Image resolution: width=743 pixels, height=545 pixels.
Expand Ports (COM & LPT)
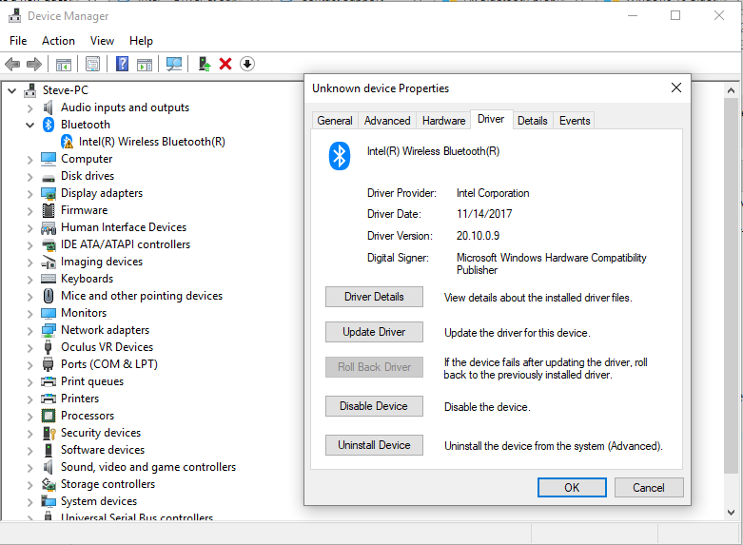pyautogui.click(x=29, y=364)
